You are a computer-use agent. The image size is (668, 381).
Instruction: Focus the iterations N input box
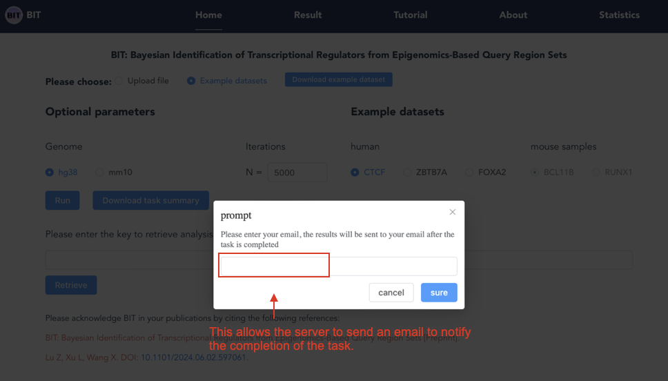click(297, 173)
